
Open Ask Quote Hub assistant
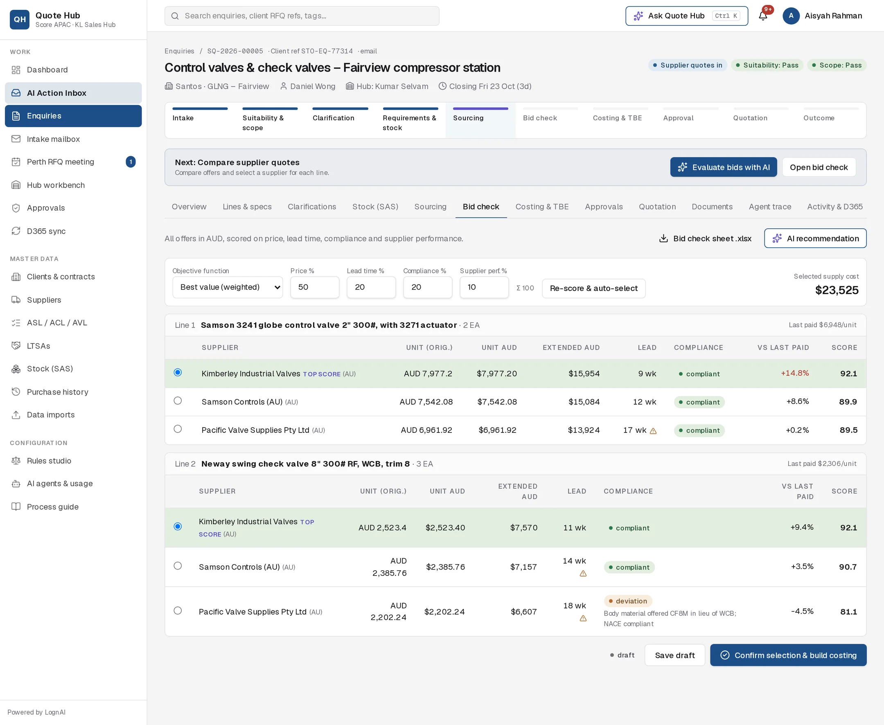coord(686,16)
